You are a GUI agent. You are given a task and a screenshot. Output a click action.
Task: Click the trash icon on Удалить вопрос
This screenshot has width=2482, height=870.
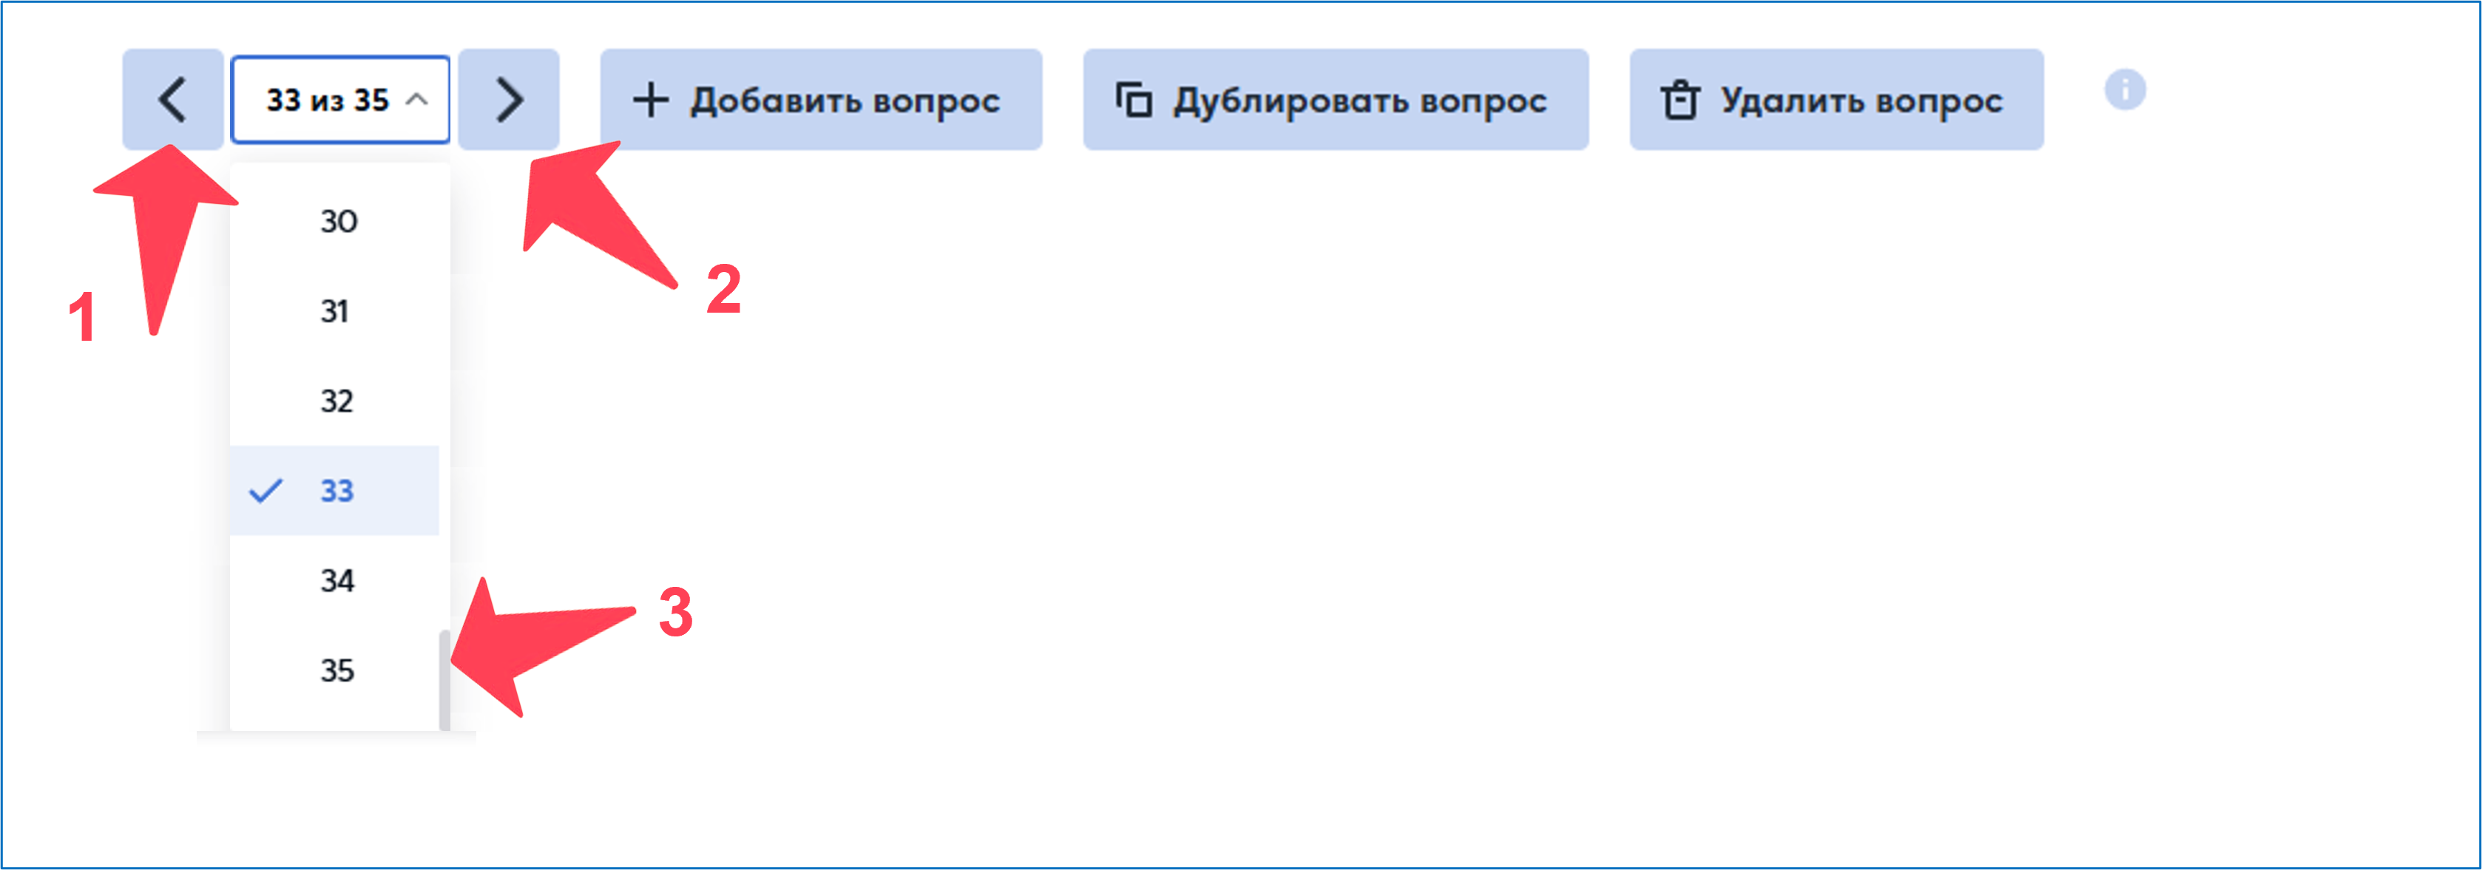coord(1680,101)
